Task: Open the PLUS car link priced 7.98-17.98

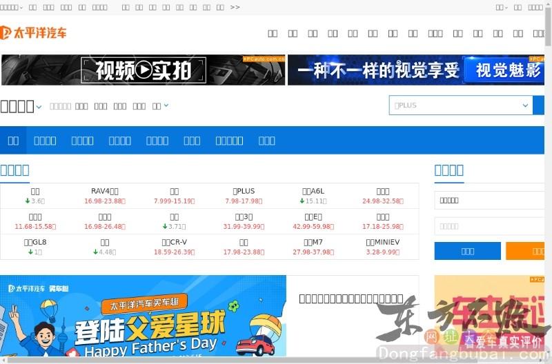Action: pyautogui.click(x=244, y=191)
